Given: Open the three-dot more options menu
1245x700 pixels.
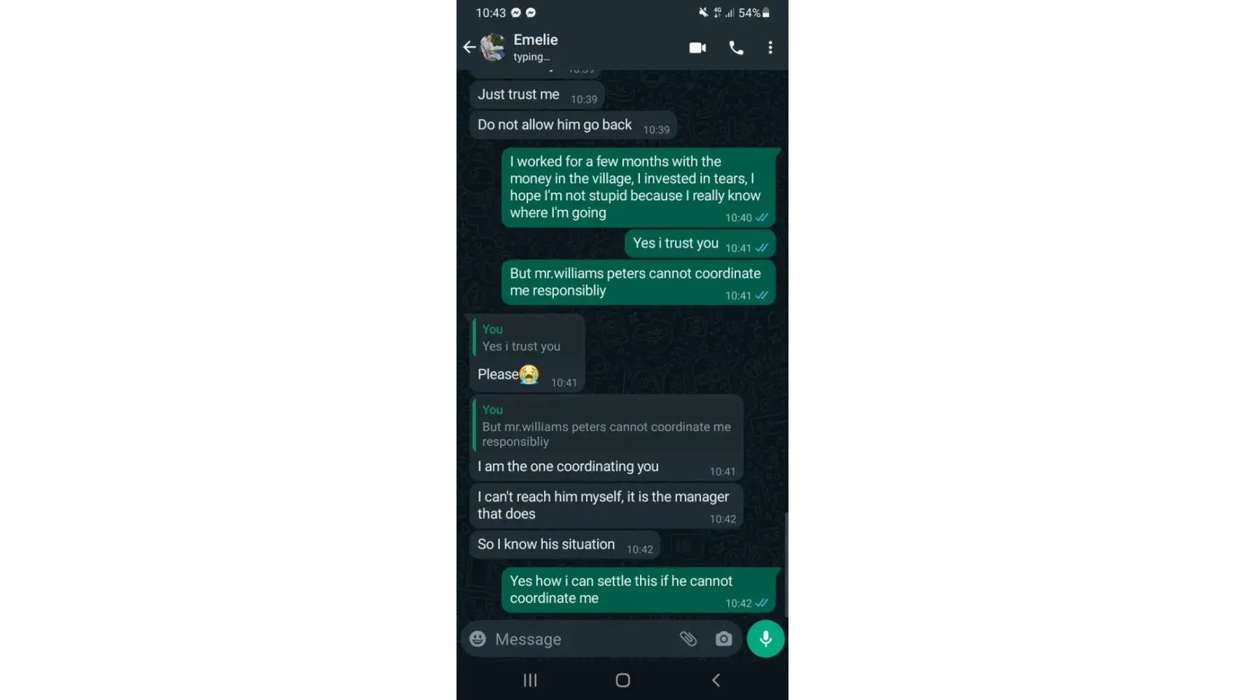Looking at the screenshot, I should point(770,48).
